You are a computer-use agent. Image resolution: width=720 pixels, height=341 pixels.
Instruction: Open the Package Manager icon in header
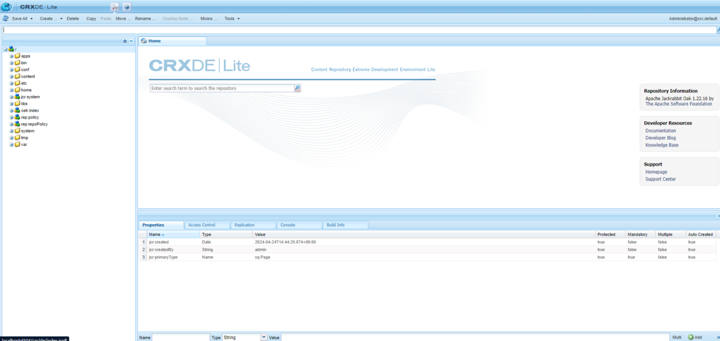coord(127,7)
